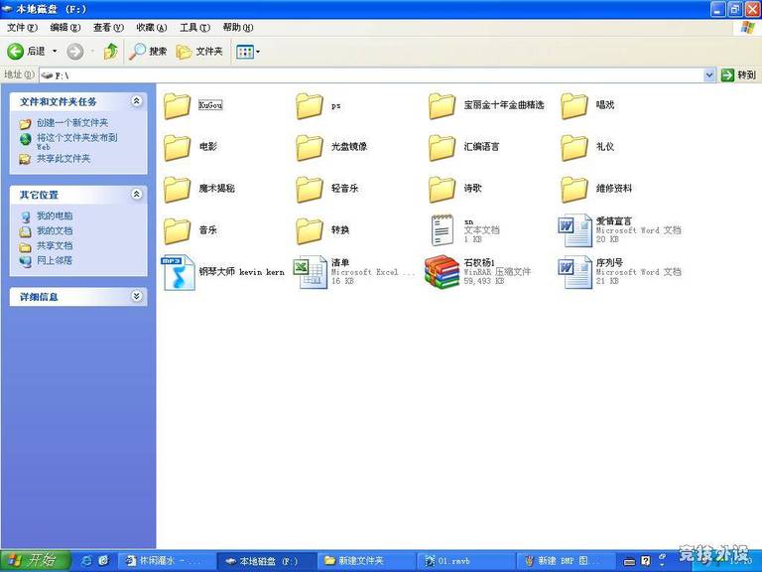Open the 工具(T) menu
Viewport: 762px width, 572px height.
pyautogui.click(x=194, y=28)
